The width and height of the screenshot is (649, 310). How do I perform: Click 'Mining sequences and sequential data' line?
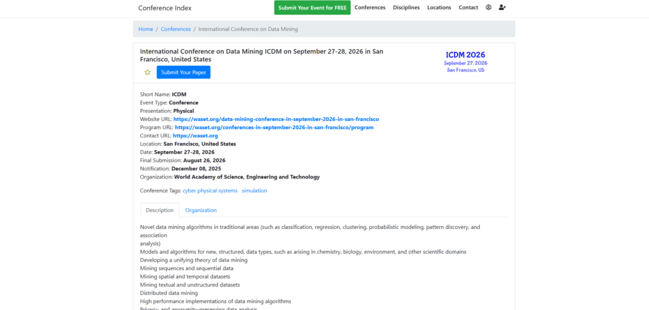[187, 268]
